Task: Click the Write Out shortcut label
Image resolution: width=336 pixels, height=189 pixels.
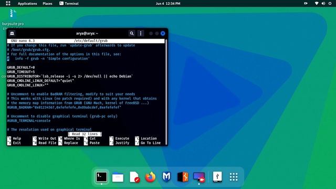Action: [x=47, y=139]
